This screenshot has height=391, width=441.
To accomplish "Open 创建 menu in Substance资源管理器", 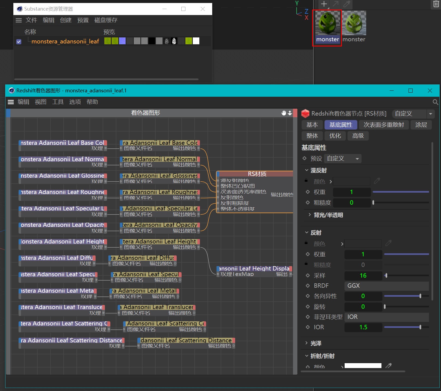I will 66,20.
